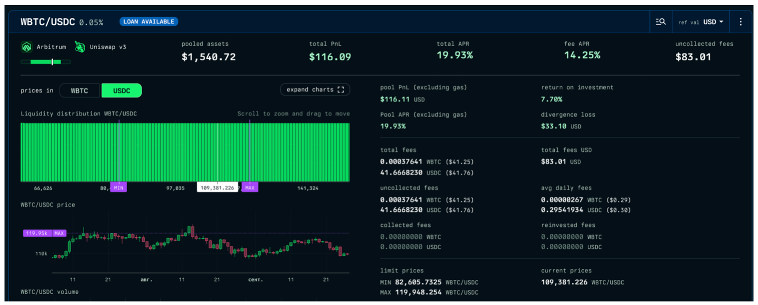
Task: Click the position range indicator bar under Arbitrum
Action: coord(46,62)
